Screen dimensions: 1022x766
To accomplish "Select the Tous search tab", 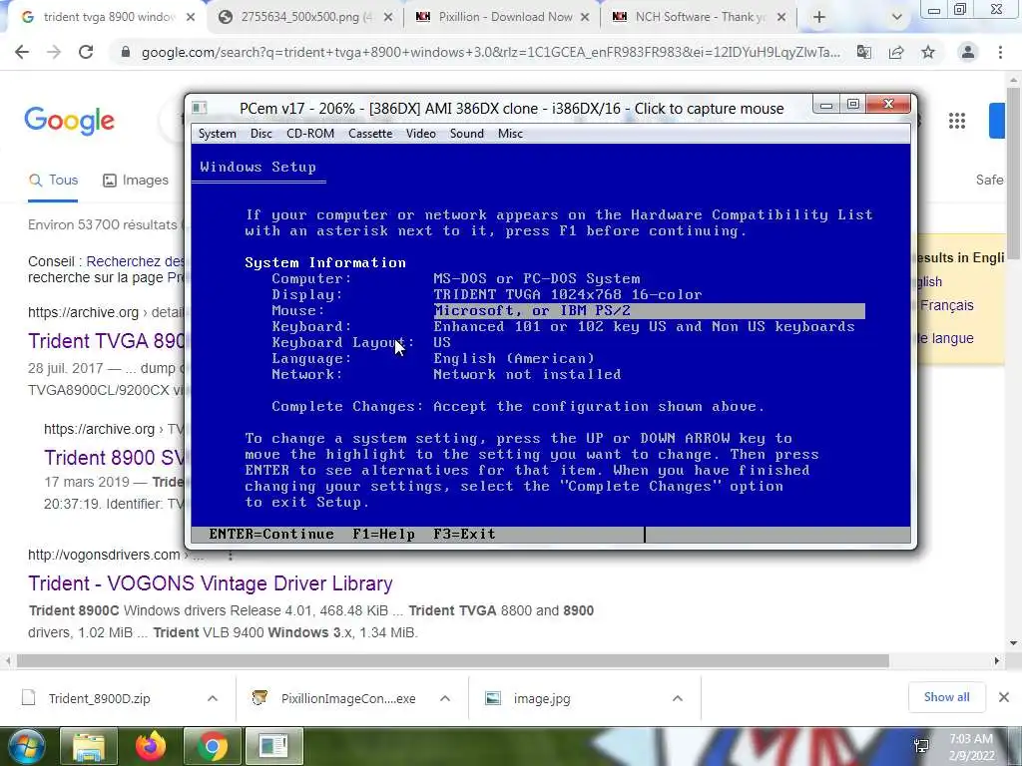I will point(54,181).
